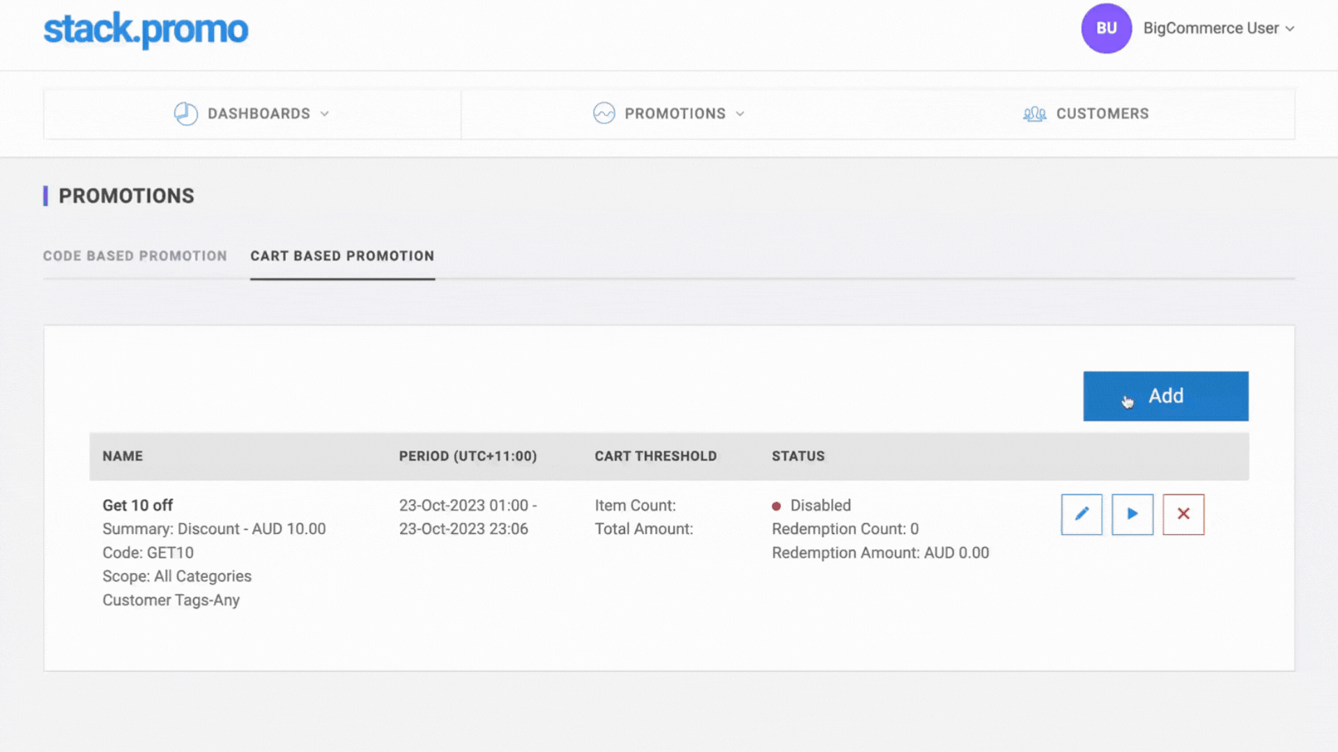1338x752 pixels.
Task: Click the Customer Tags-Any text
Action: click(x=171, y=600)
